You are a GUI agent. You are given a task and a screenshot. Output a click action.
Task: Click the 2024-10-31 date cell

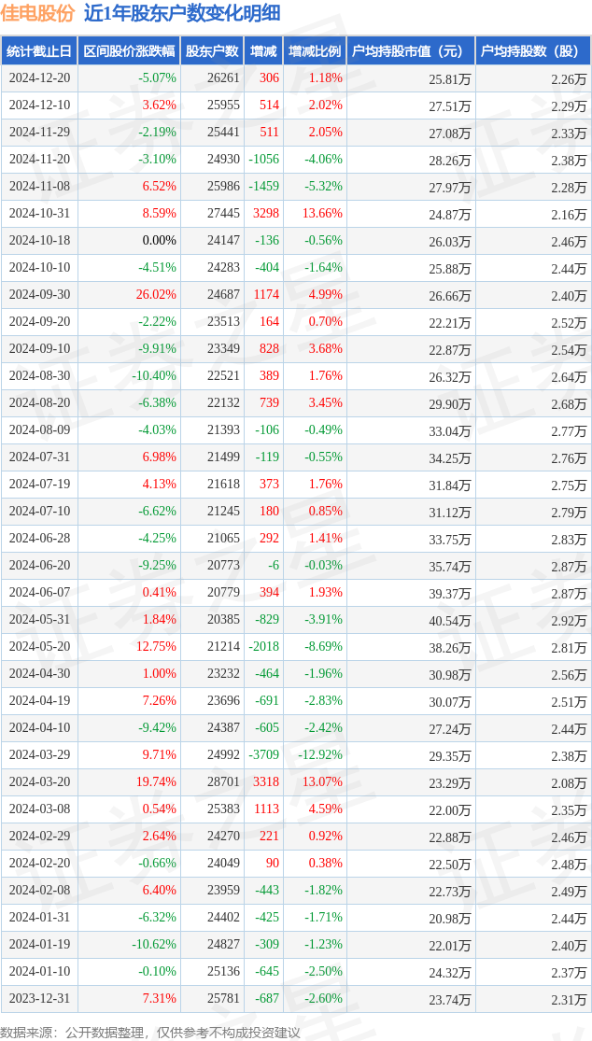[40, 214]
